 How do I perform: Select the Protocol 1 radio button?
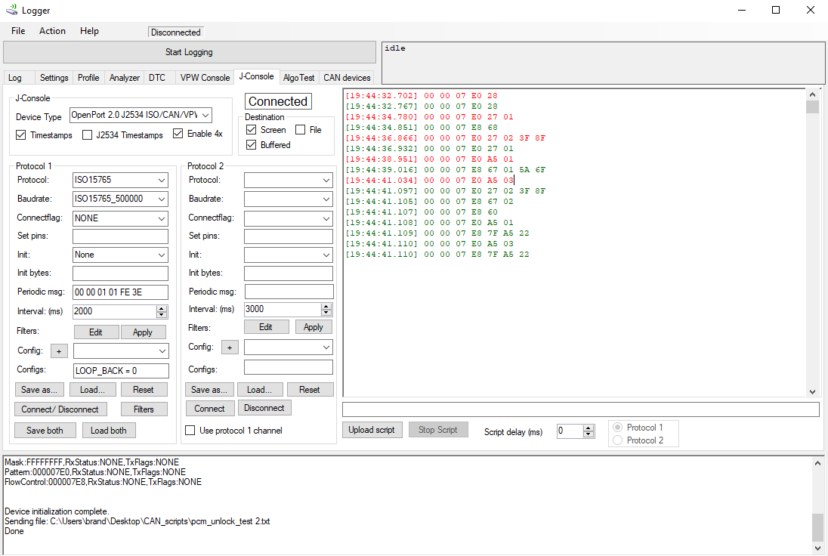point(617,427)
